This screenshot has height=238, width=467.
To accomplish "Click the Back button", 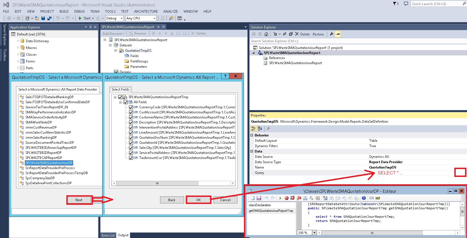I will (x=172, y=200).
